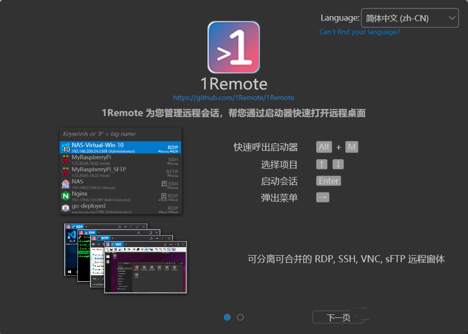This screenshot has width=468, height=334.
Task: Click the address "192.168.0.130:22 (shawn)"
Action: pos(93,187)
